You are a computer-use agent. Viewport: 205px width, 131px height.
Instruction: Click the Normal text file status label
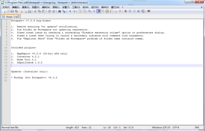pyautogui.click(x=10, y=128)
